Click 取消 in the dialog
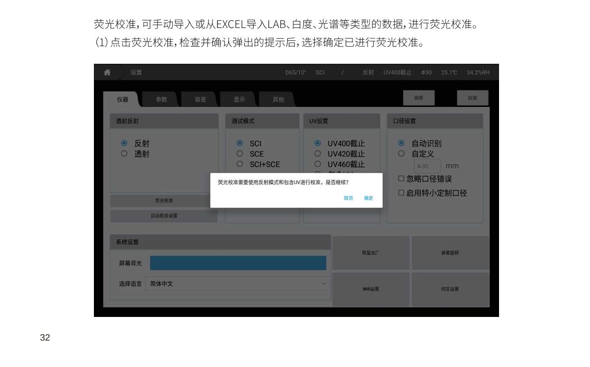The image size is (590, 367). coord(348,198)
